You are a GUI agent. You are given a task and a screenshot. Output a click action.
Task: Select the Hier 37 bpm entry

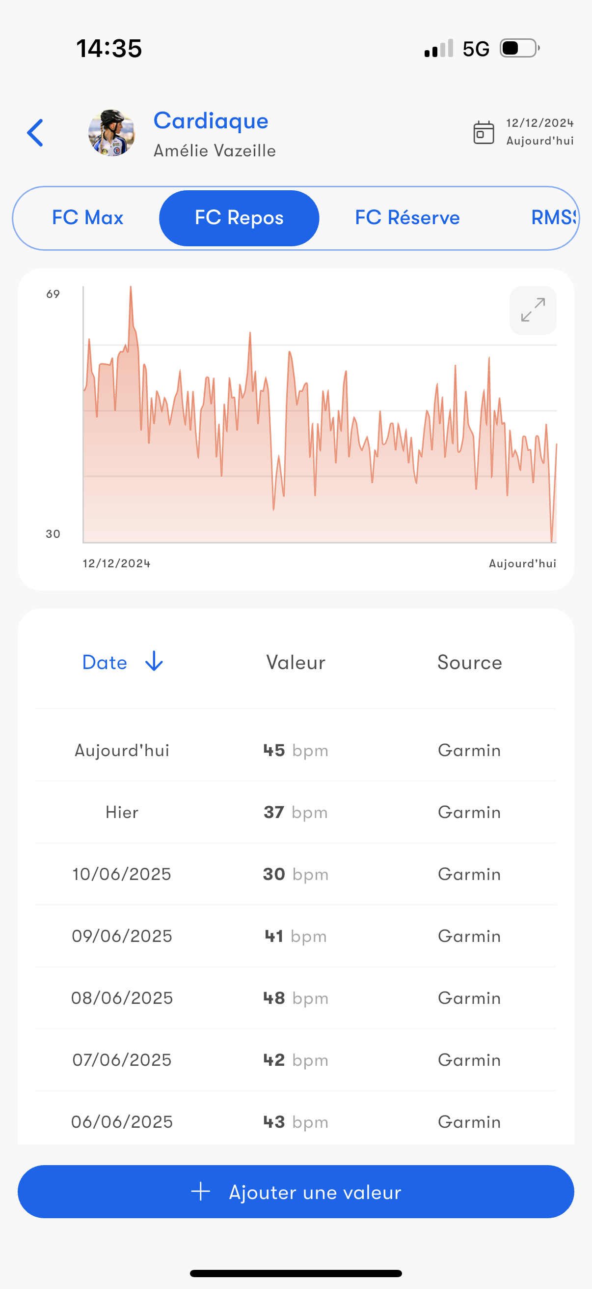pyautogui.click(x=296, y=812)
